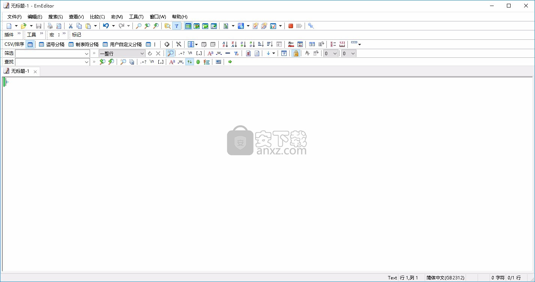535x282 pixels.
Task: Click the Paste clipboard icon
Action: point(88,26)
